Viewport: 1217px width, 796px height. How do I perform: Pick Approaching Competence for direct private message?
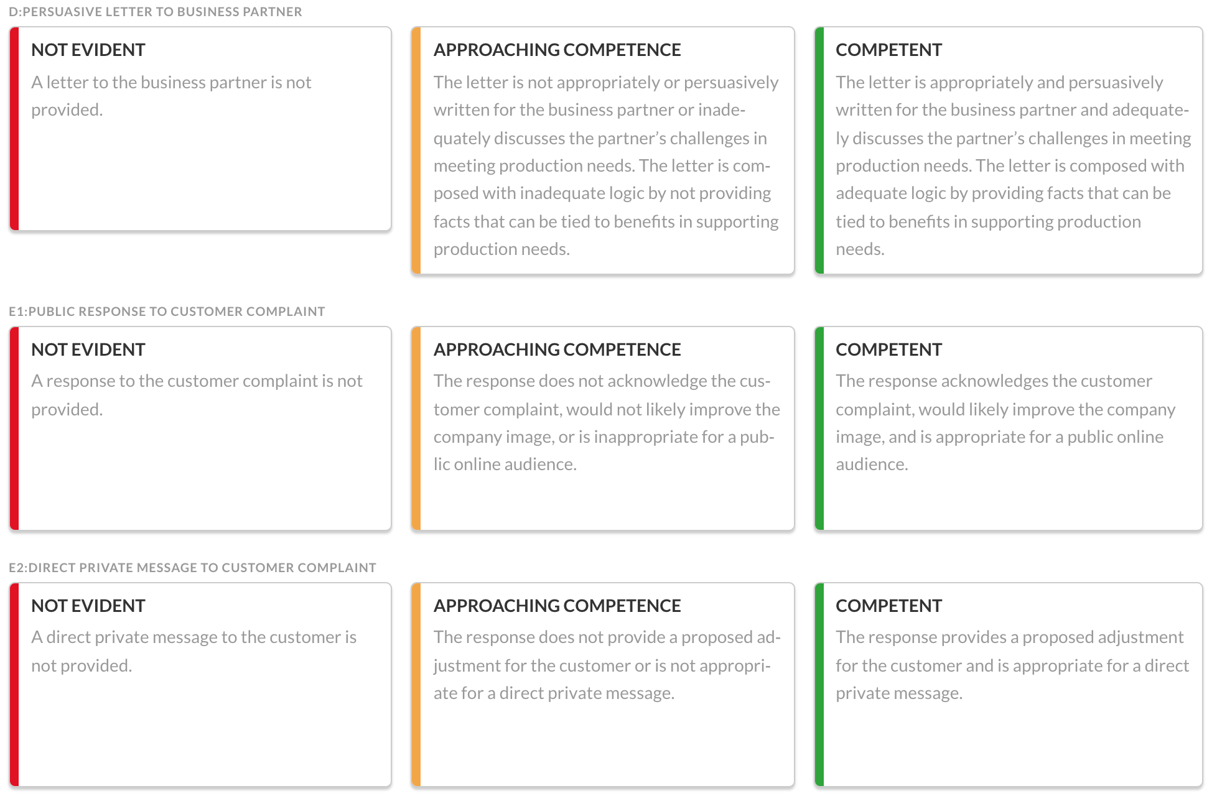[x=603, y=685]
